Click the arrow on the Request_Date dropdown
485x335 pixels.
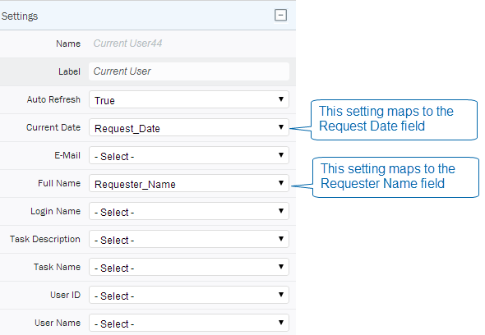point(281,127)
